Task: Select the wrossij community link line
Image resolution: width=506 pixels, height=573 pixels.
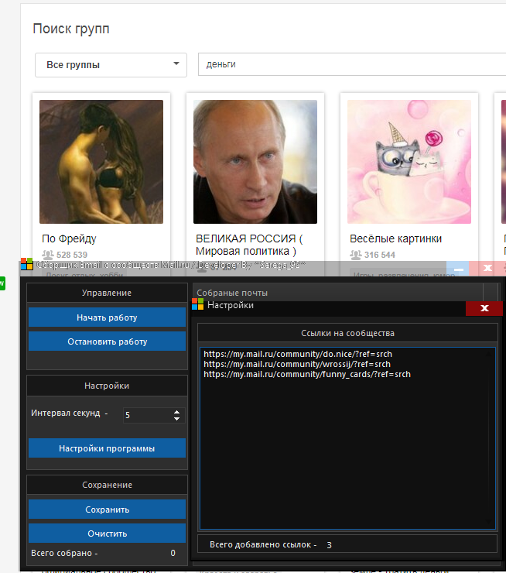Action: tap(297, 365)
